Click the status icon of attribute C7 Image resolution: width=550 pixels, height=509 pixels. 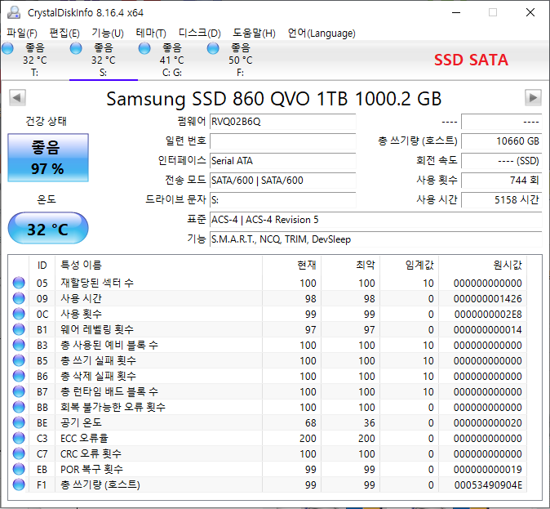click(x=19, y=453)
